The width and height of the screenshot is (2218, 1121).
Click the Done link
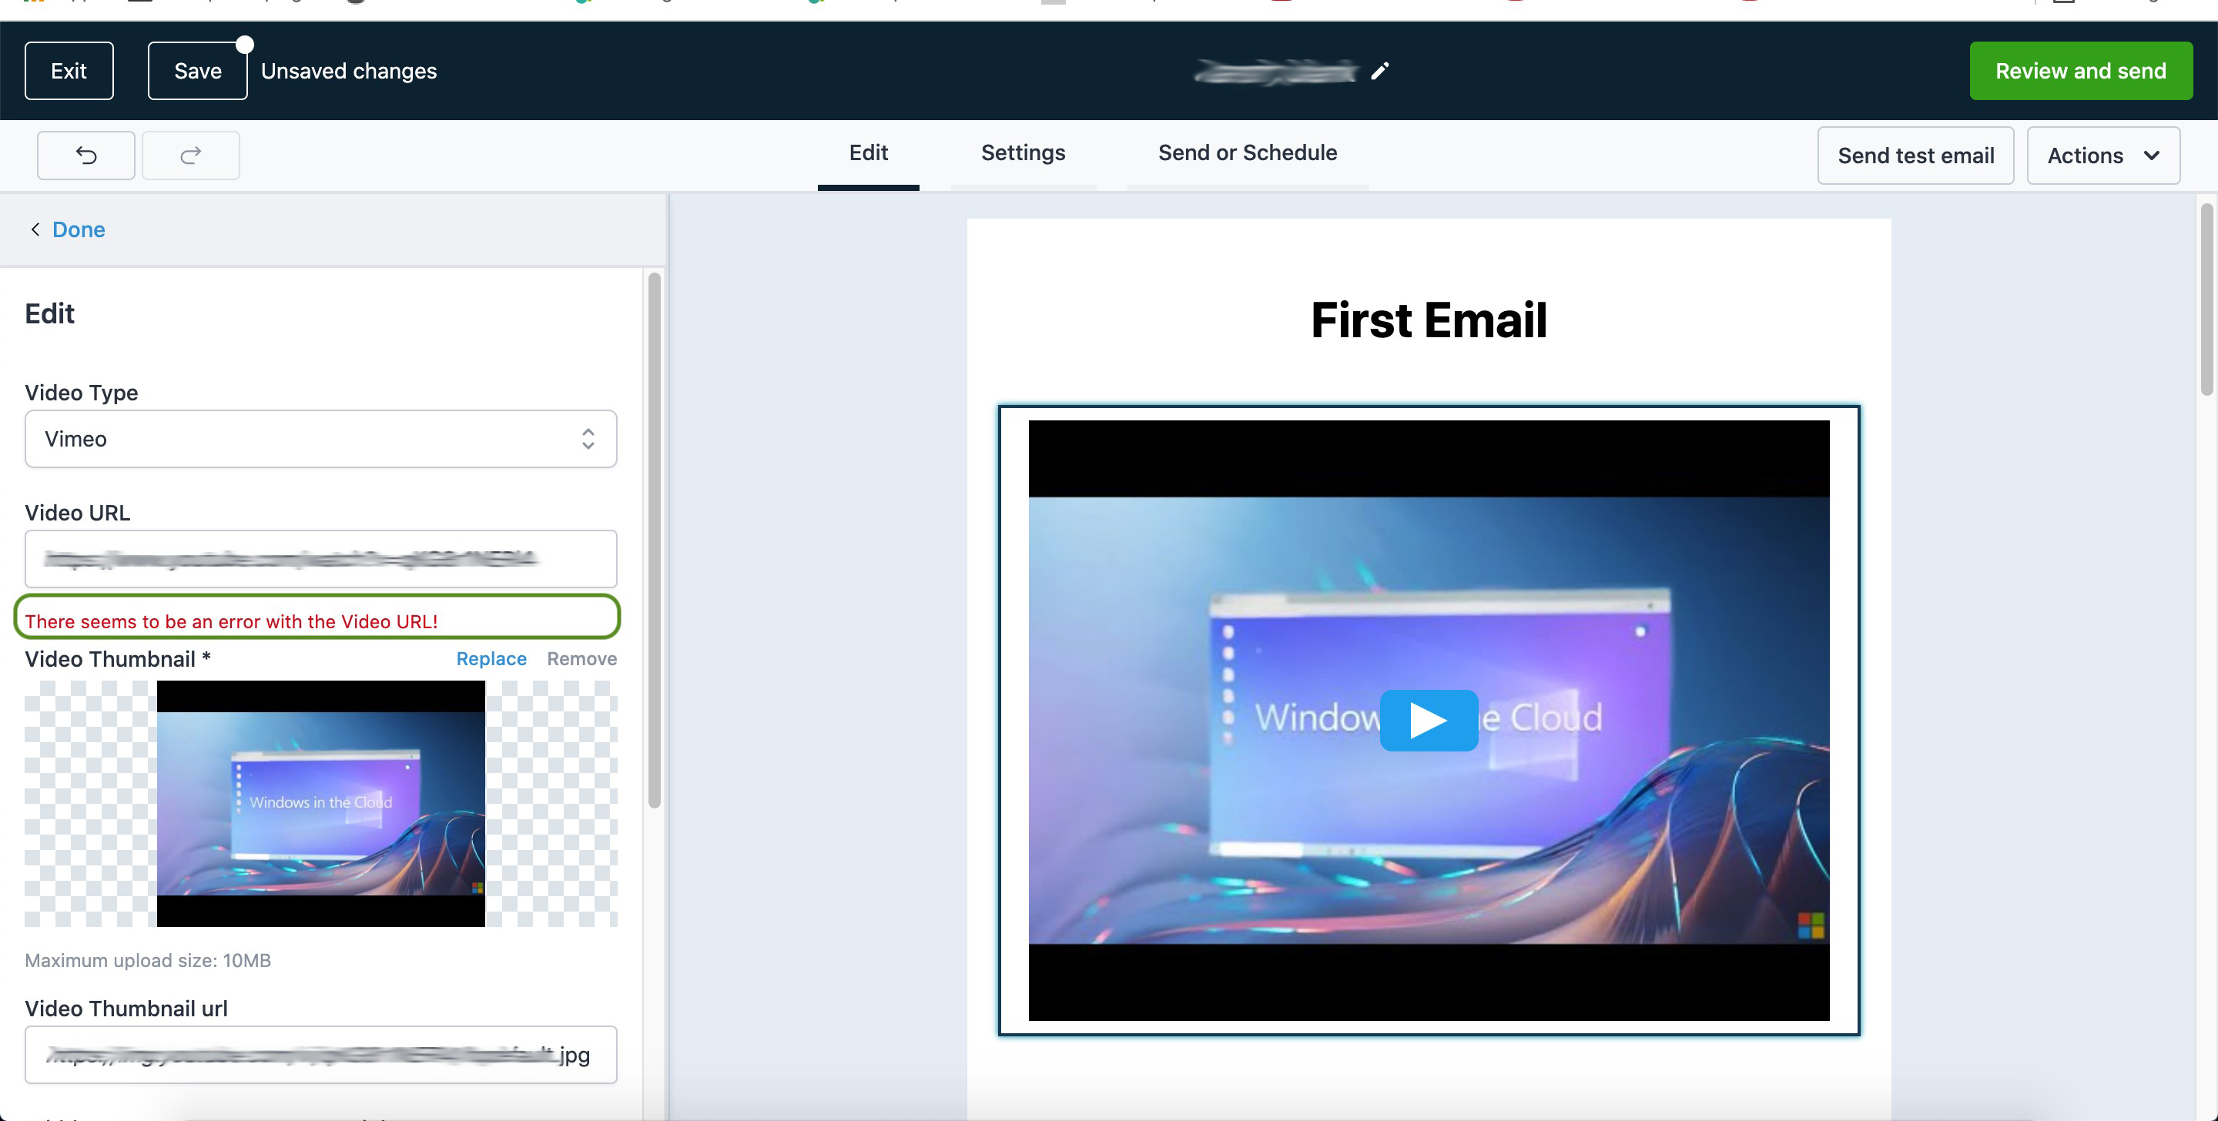79,229
